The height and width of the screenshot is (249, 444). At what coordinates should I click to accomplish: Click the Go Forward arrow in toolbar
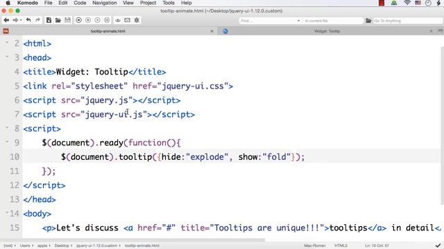click(15, 20)
